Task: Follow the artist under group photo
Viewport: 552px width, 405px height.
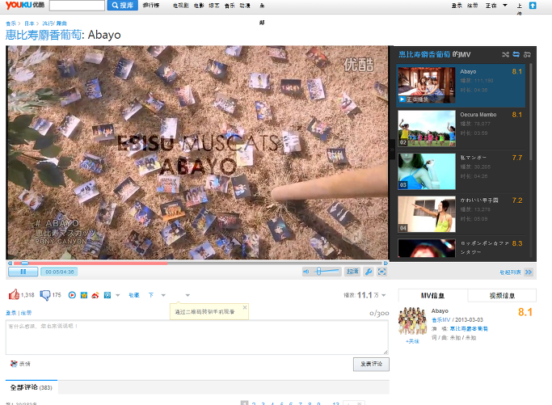Action: [x=412, y=341]
